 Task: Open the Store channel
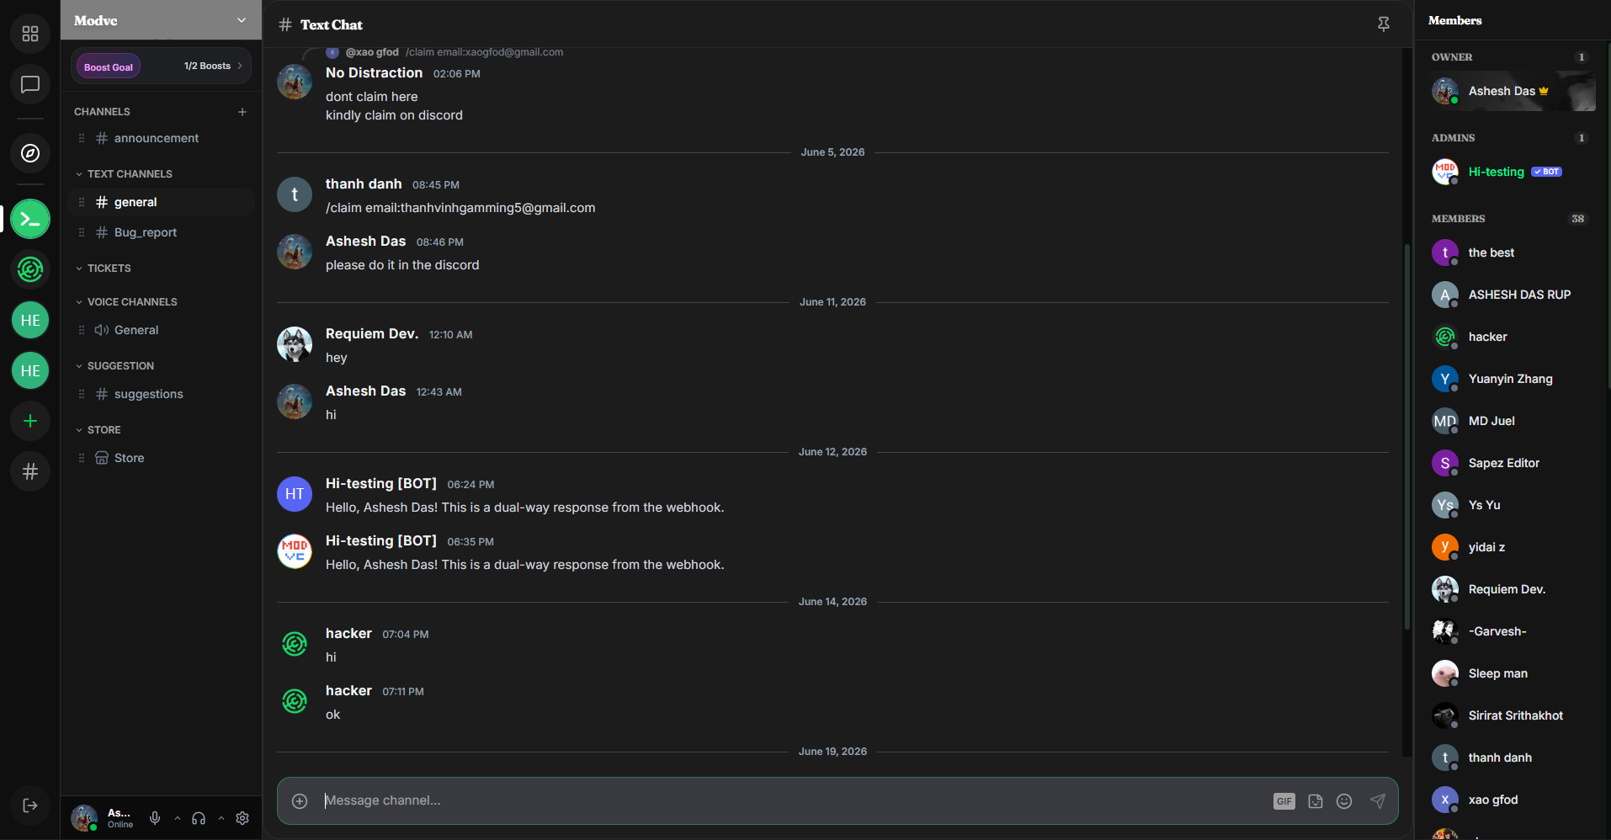161,458
